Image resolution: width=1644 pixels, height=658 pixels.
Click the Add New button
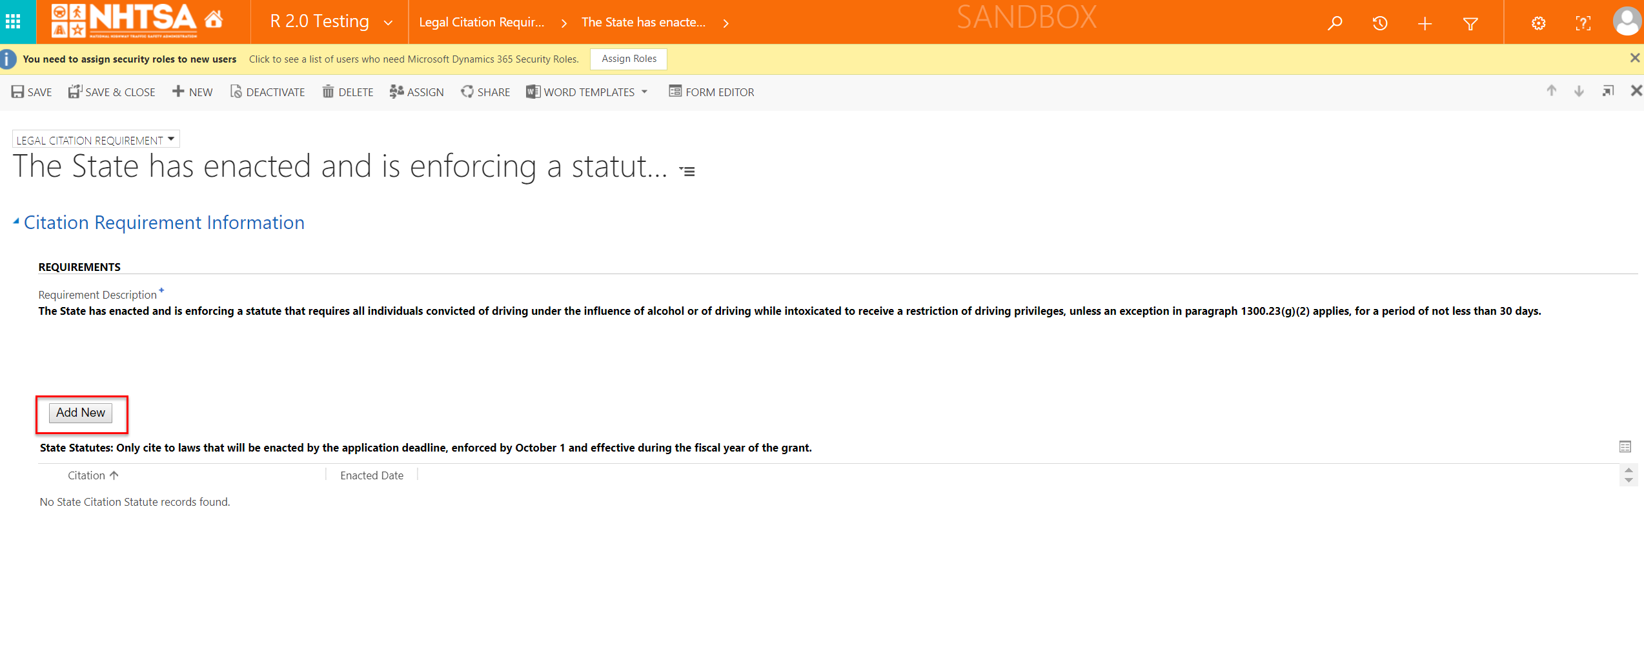click(81, 413)
